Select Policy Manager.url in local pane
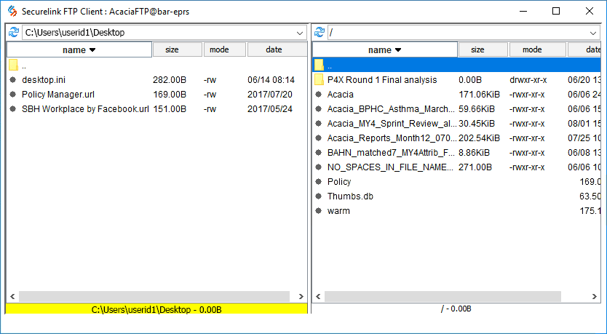 click(58, 95)
